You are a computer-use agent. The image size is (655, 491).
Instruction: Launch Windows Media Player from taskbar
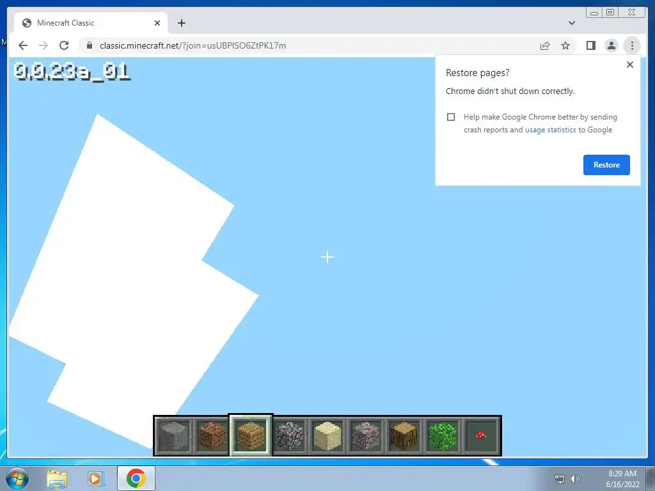tap(95, 478)
